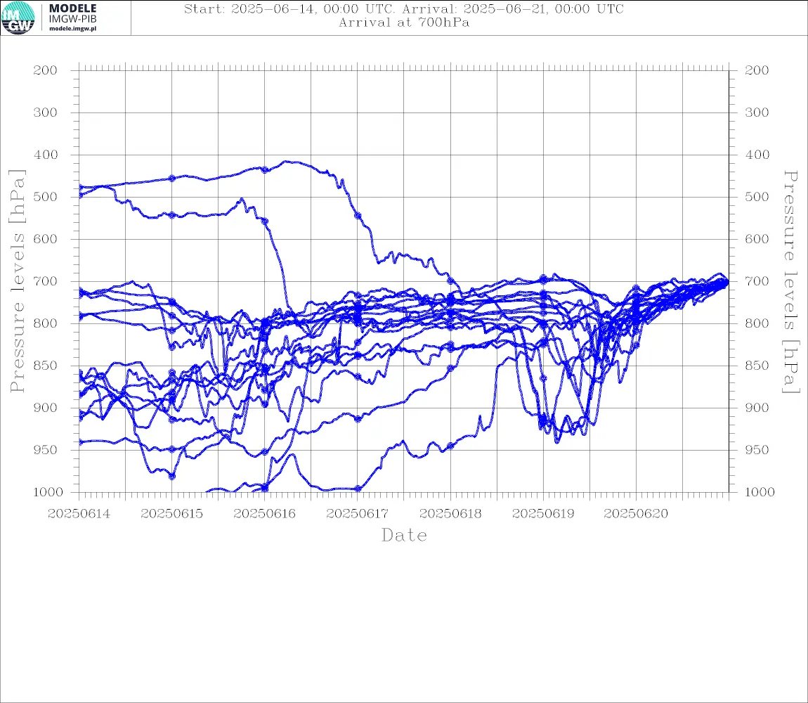The image size is (808, 703).
Task: Click the 20250618 date axis label
Action: [x=450, y=514]
